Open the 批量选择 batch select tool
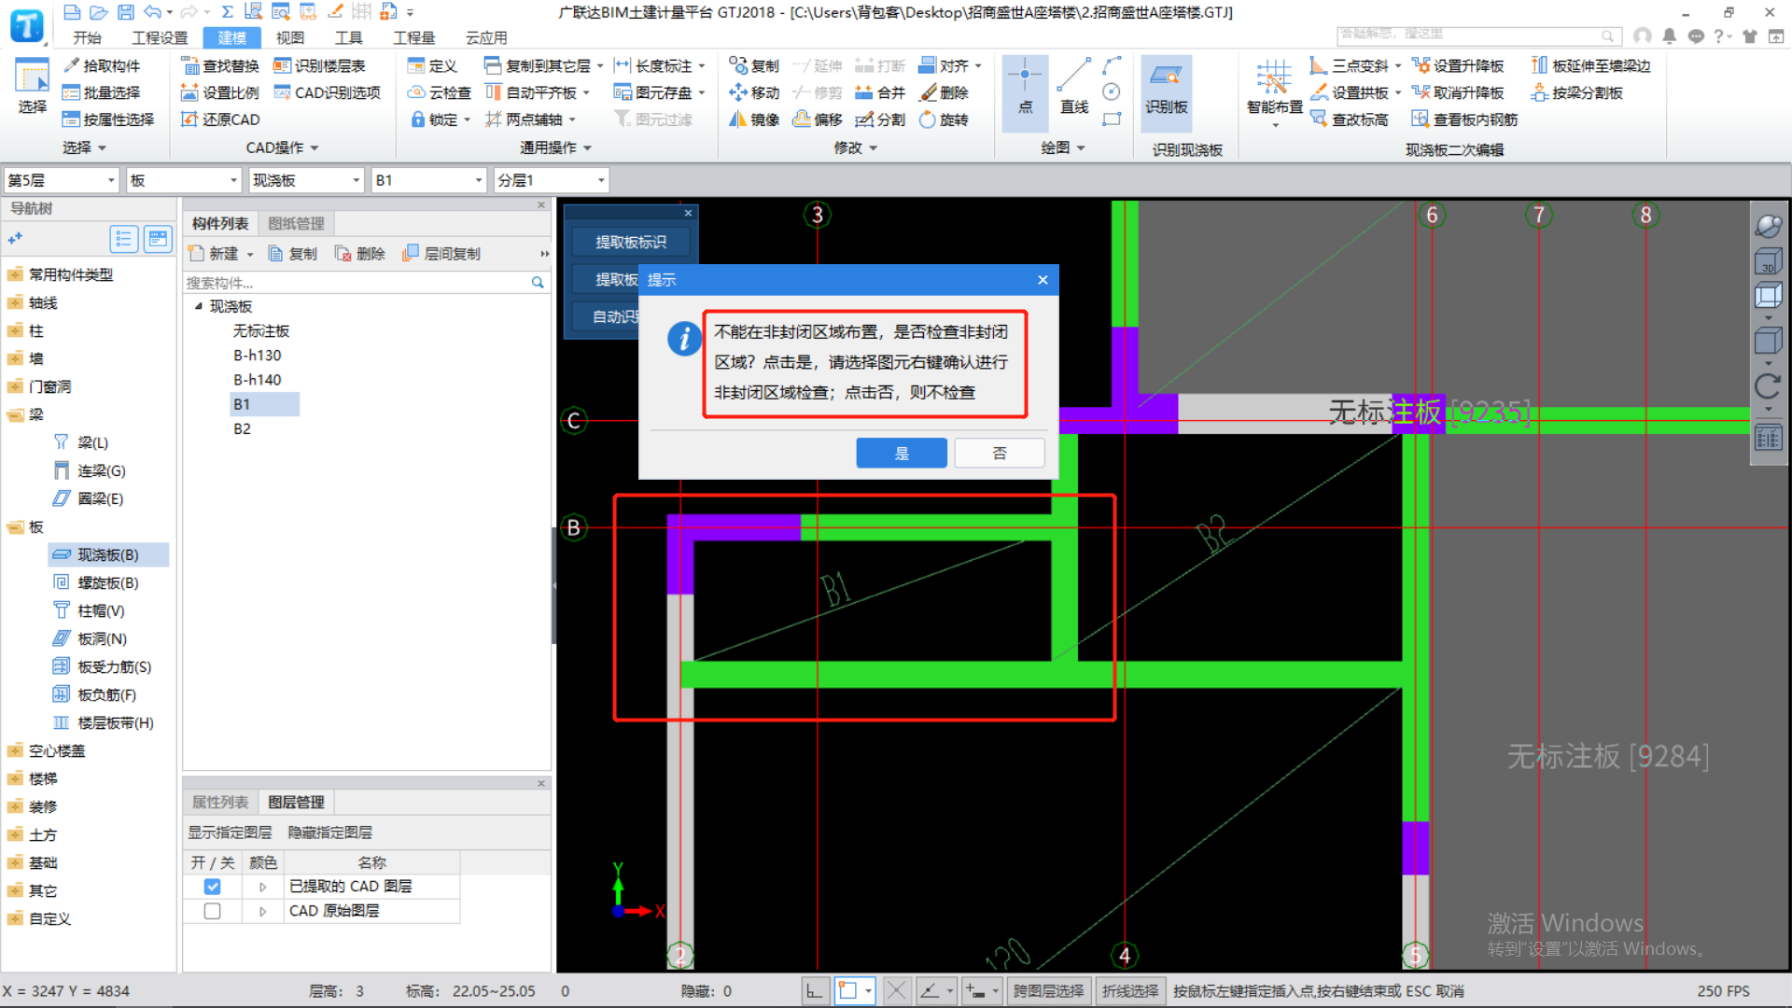This screenshot has height=1008, width=1792. click(x=102, y=92)
